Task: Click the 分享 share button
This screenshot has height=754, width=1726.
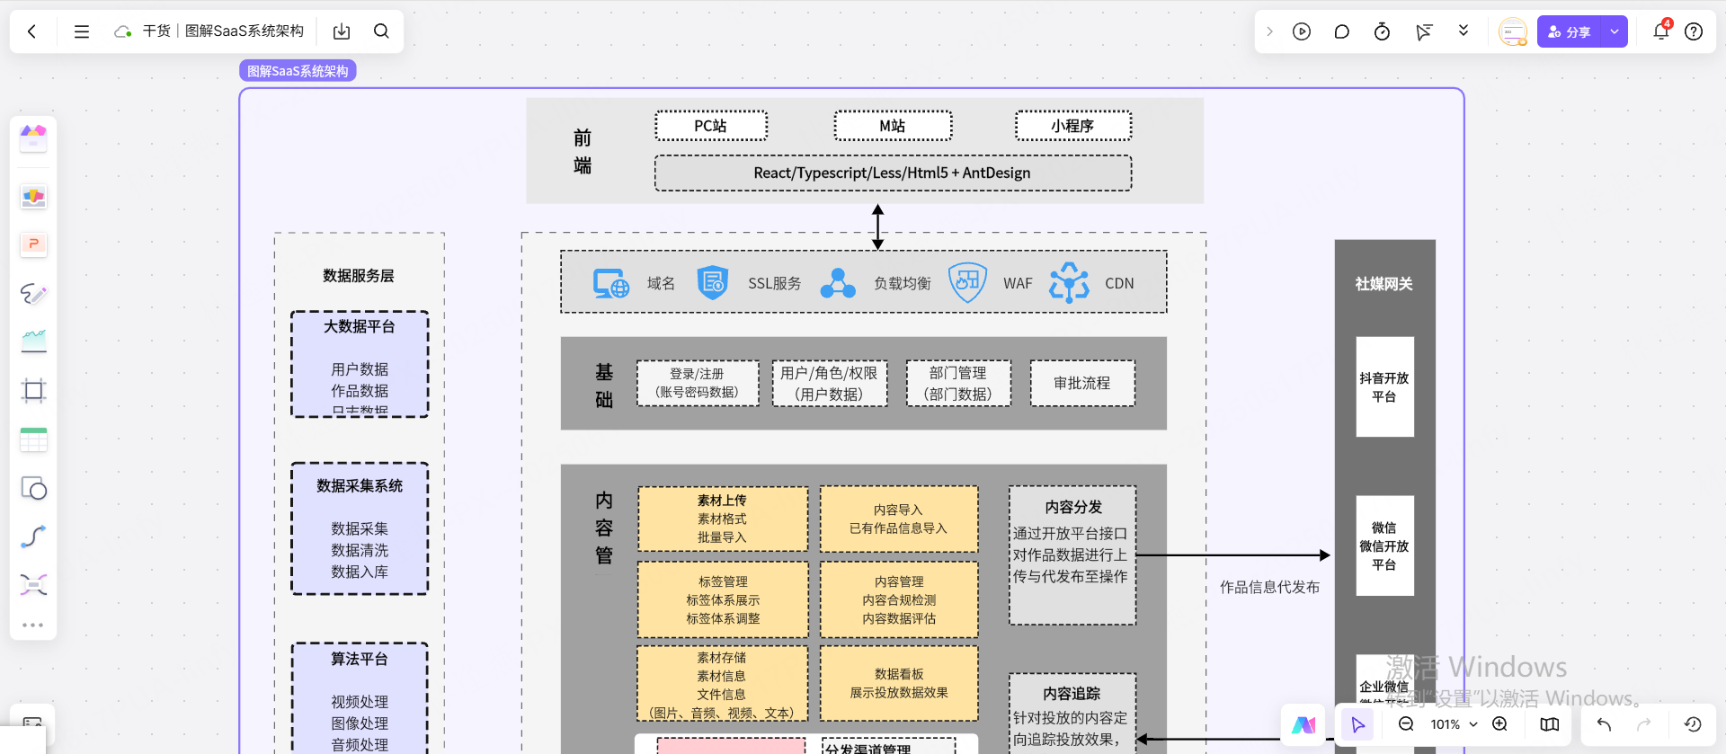Action: pos(1570,31)
